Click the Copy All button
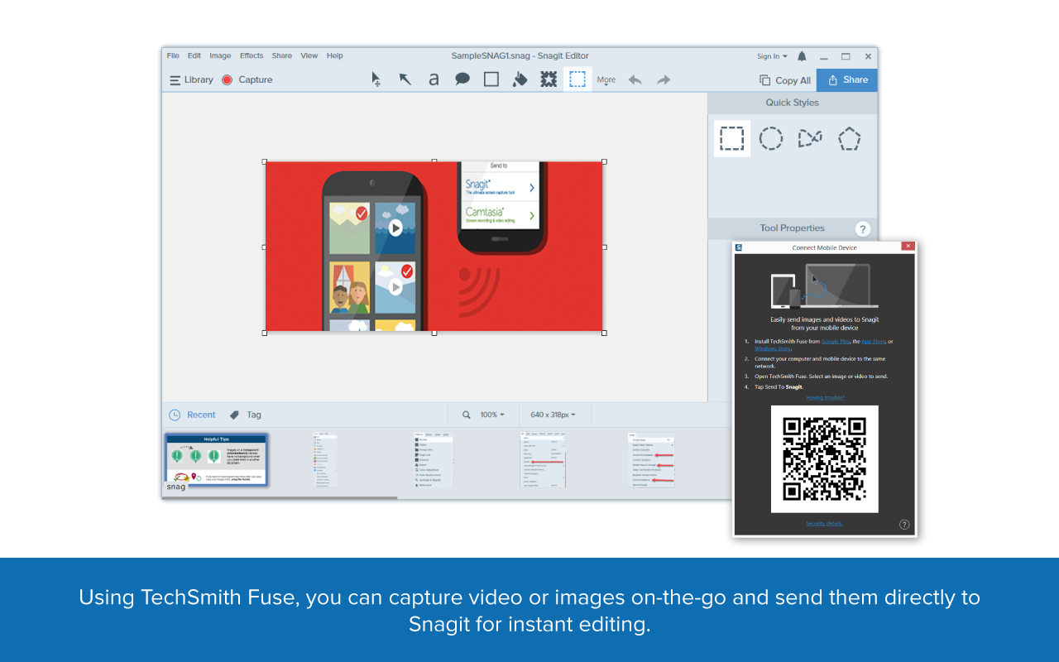Viewport: 1059px width, 662px height. [x=785, y=80]
